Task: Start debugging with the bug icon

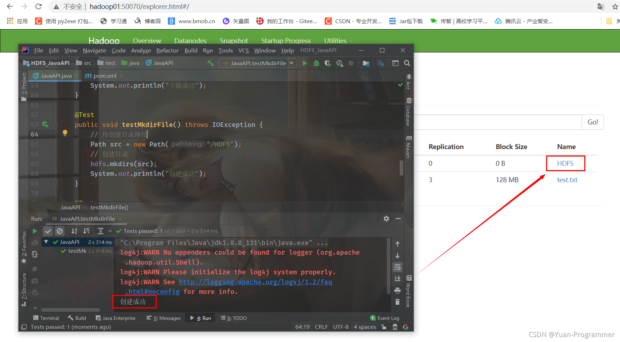Action: pos(316,63)
